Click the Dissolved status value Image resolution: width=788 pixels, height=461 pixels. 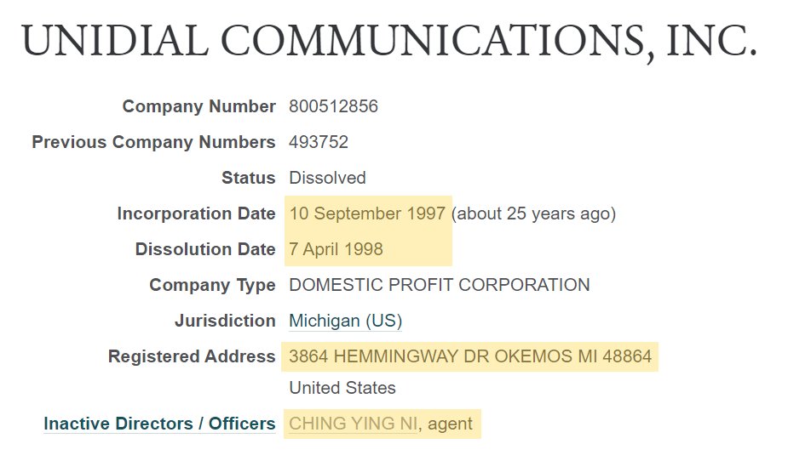[x=327, y=178]
